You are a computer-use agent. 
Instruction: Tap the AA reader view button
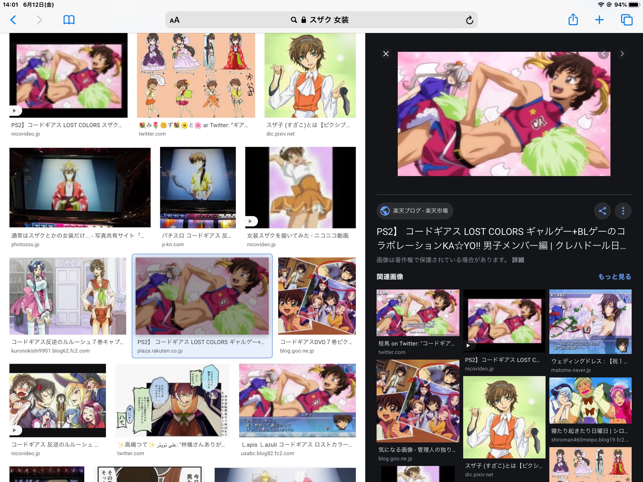pos(175,20)
